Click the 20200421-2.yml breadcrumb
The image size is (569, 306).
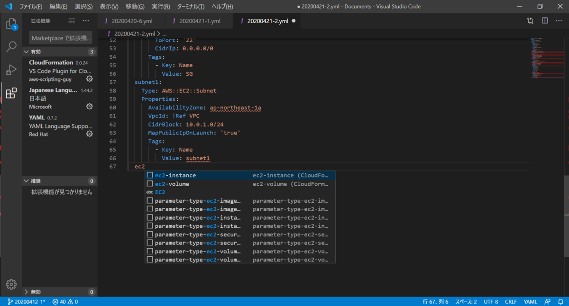coord(134,34)
